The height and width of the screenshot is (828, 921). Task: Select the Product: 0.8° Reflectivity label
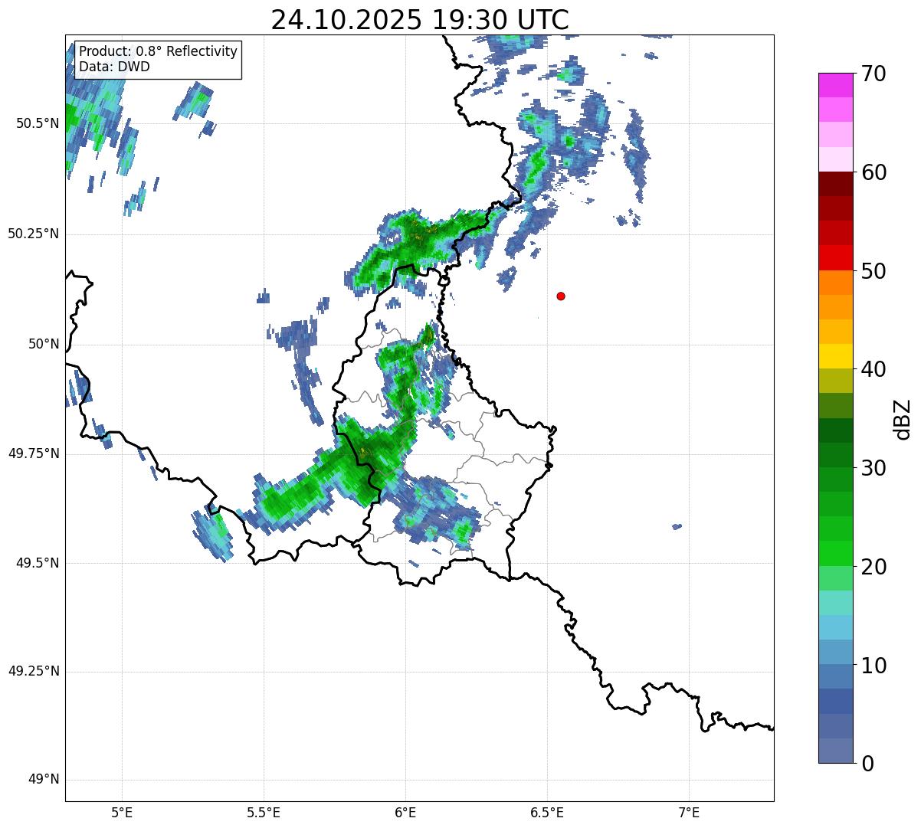click(x=159, y=51)
